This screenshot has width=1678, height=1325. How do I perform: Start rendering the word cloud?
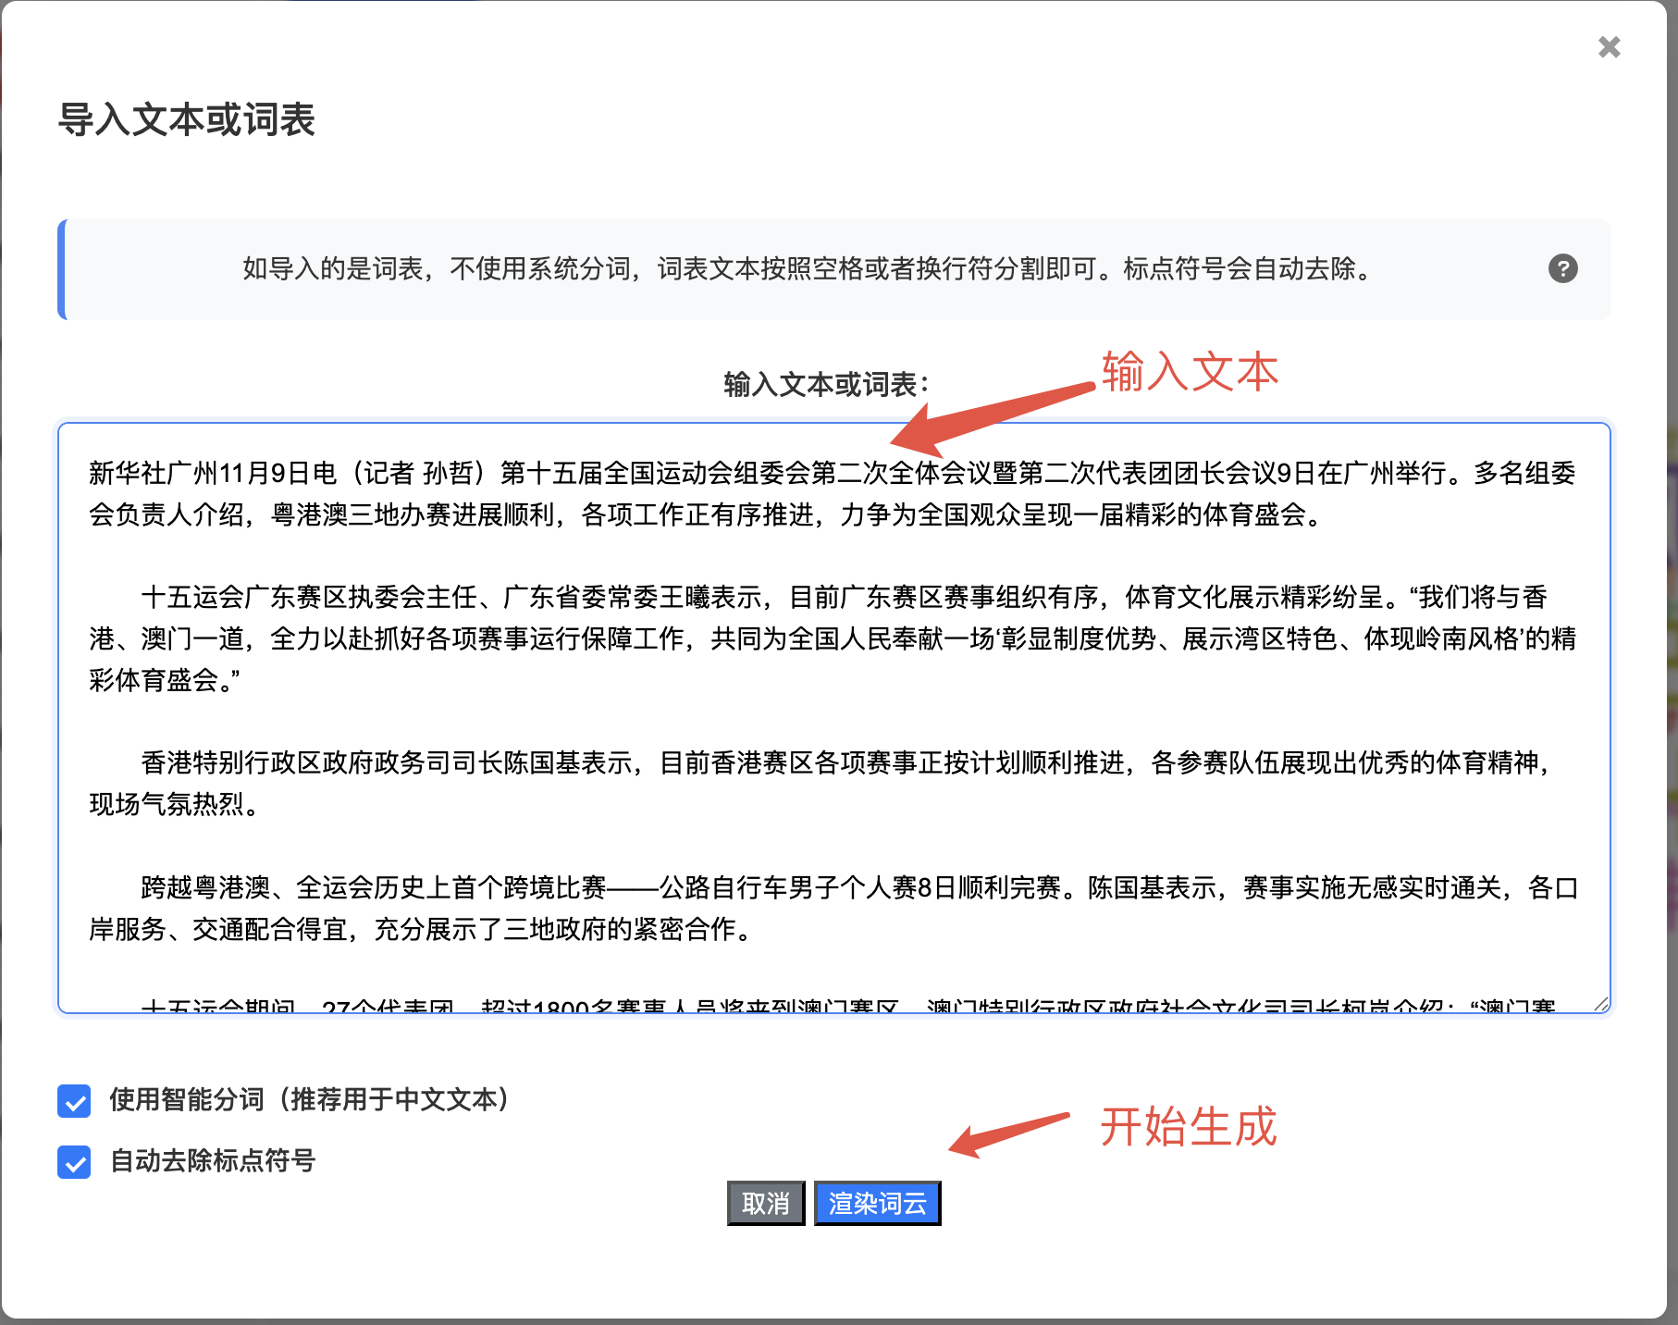(877, 1202)
